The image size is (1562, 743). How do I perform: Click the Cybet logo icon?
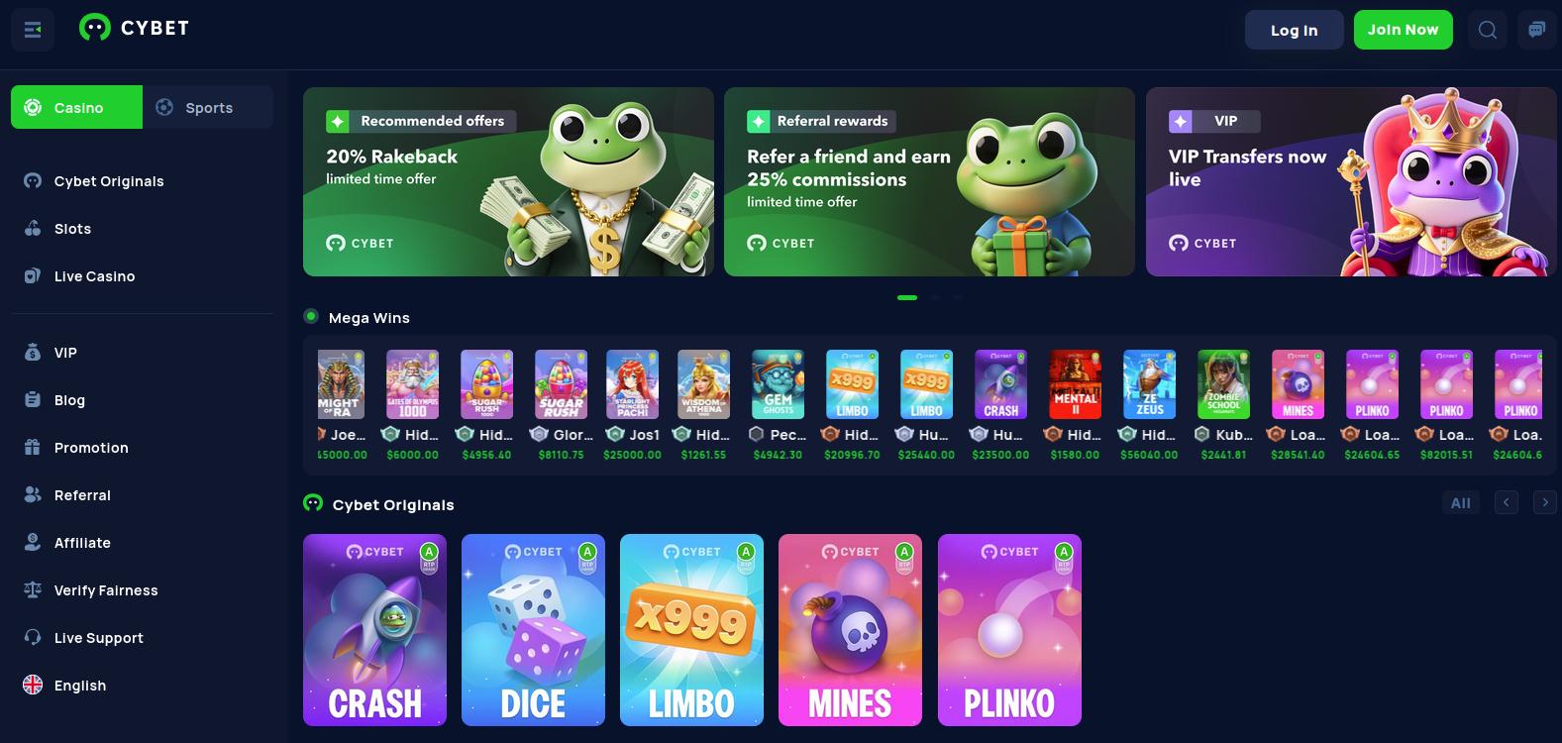(x=94, y=28)
